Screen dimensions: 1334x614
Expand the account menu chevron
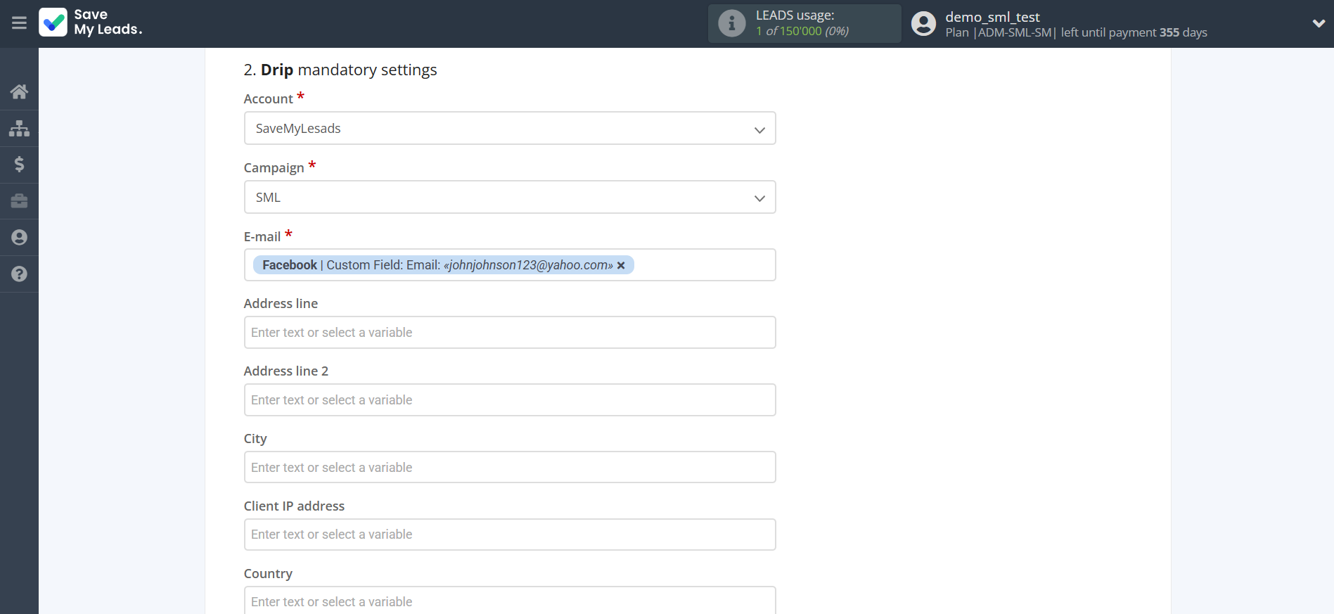click(x=1318, y=23)
